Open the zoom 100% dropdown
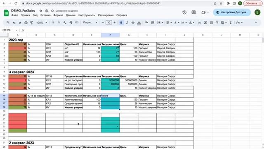This screenshot has width=264, height=149. pyautogui.click(x=42, y=23)
